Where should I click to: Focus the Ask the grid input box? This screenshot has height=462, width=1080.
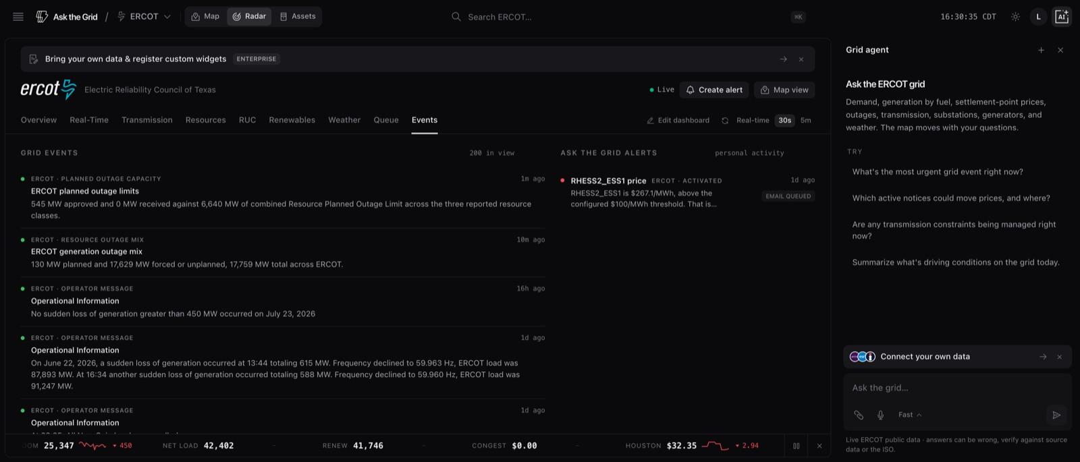[957, 388]
